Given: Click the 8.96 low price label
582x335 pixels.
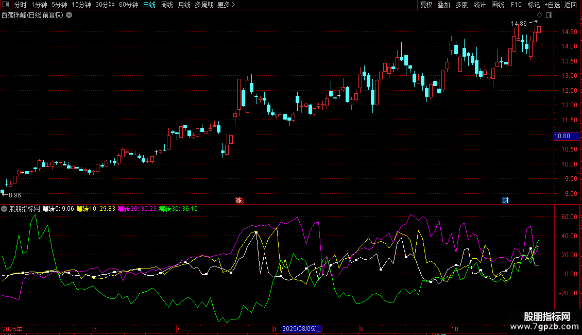Looking at the screenshot, I should [x=14, y=195].
